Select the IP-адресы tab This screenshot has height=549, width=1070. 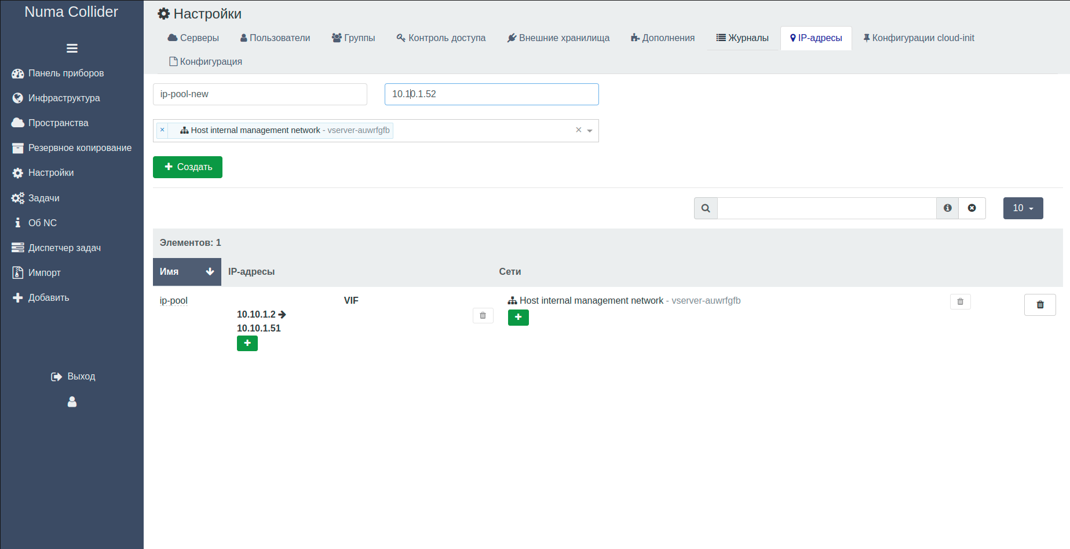click(x=816, y=38)
